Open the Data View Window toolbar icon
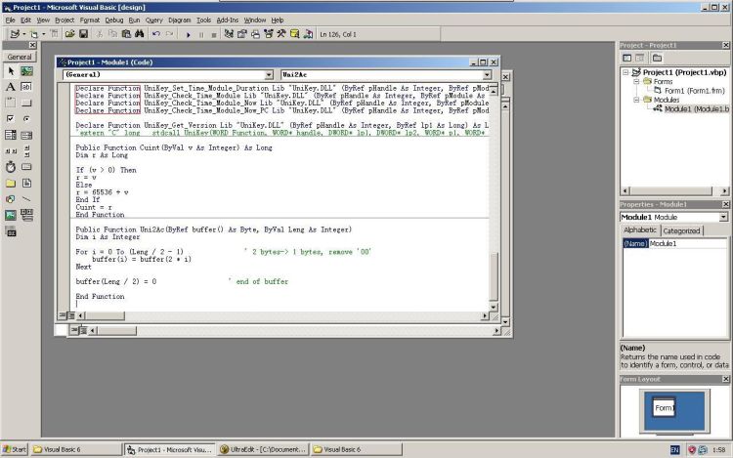Viewport: 733px width, 458px height. (x=294, y=34)
